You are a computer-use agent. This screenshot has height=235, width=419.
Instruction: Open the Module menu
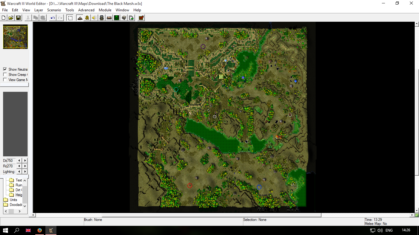pos(105,10)
